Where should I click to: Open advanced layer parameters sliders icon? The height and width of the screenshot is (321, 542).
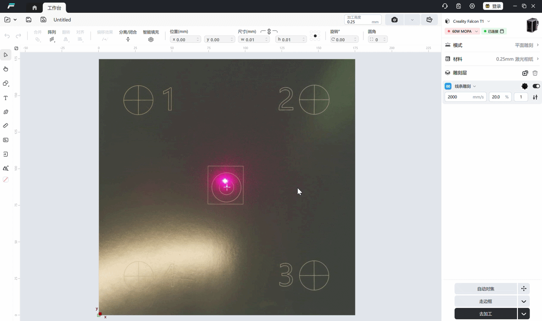click(x=535, y=97)
